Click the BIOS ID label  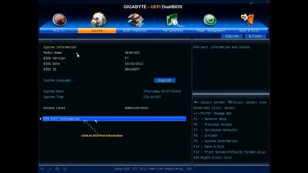point(50,69)
